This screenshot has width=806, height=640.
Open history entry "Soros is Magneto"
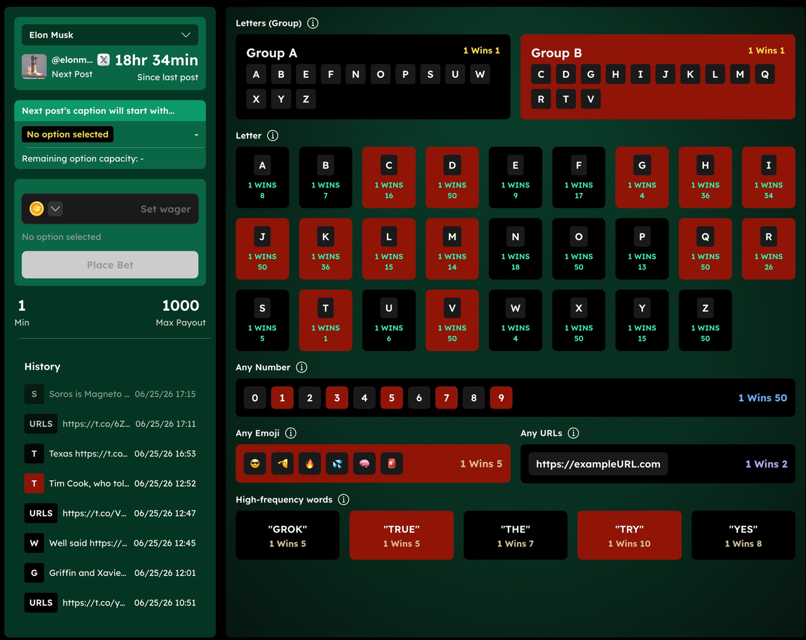click(x=110, y=394)
